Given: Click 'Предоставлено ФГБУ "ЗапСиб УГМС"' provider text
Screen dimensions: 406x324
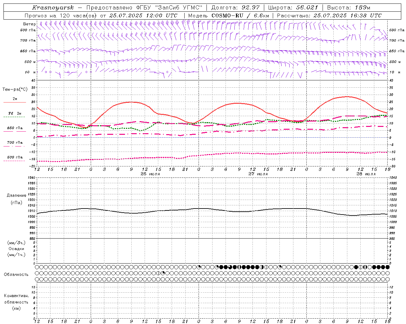Looking at the screenshot, I should 145,8.
